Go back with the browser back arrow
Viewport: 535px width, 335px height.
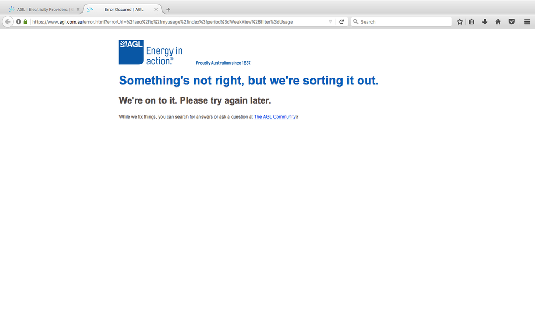tap(8, 21)
